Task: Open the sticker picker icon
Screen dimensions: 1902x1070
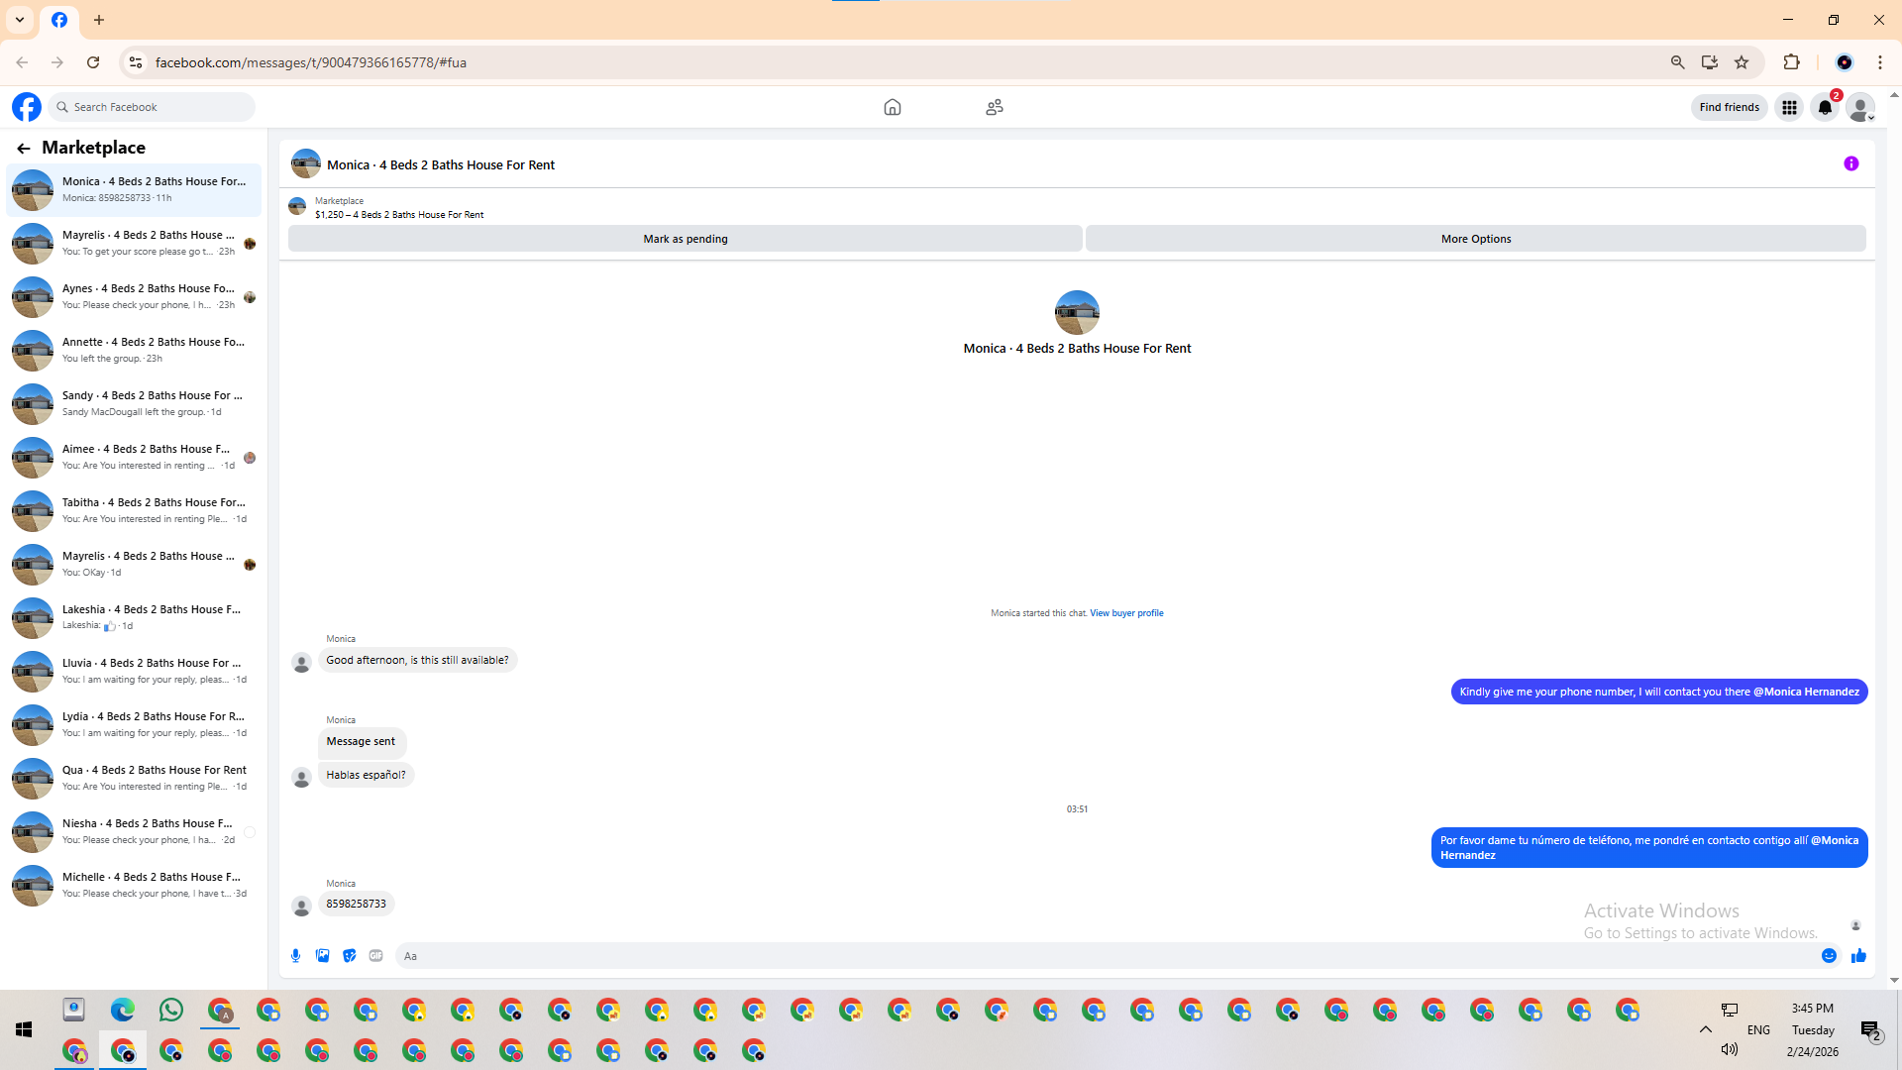Action: pos(349,956)
